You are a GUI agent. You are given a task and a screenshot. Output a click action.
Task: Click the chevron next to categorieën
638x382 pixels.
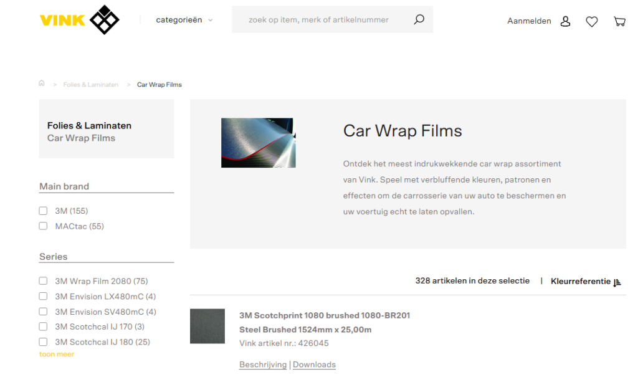coord(211,21)
